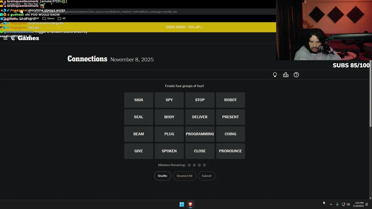
Task: Click the Connections game title
Action: (87, 59)
